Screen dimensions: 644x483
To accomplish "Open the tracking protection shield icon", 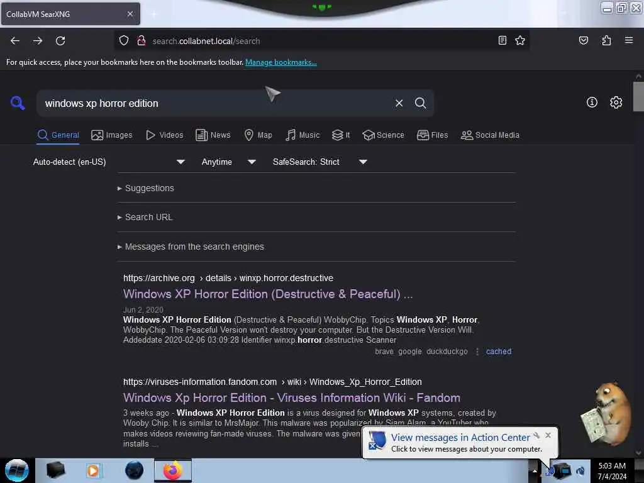I will click(x=124, y=41).
